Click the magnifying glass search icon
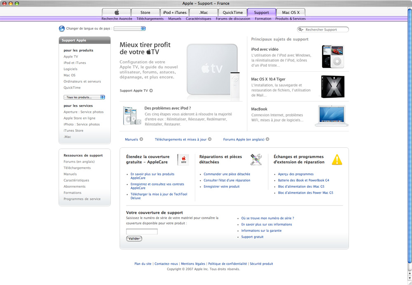 (301, 30)
